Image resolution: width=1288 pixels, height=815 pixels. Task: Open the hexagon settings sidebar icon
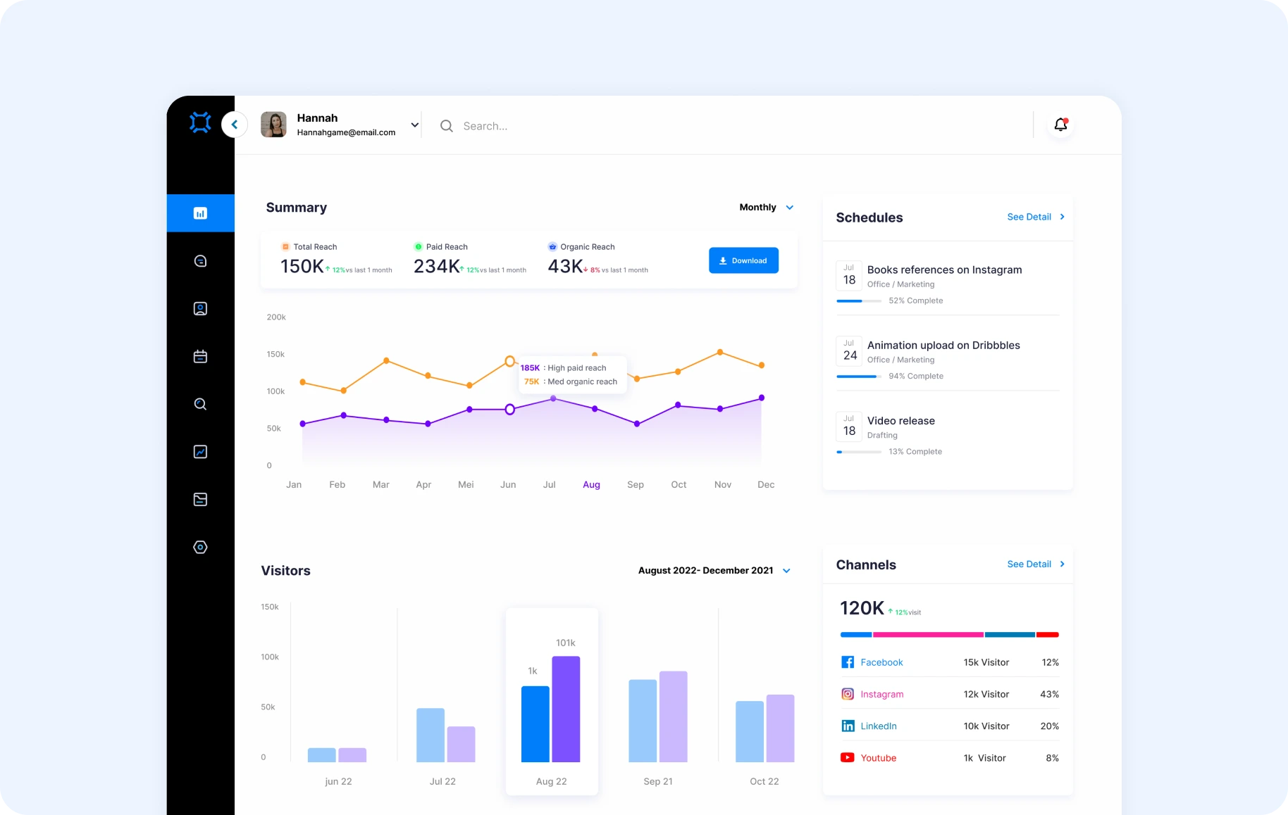(200, 548)
